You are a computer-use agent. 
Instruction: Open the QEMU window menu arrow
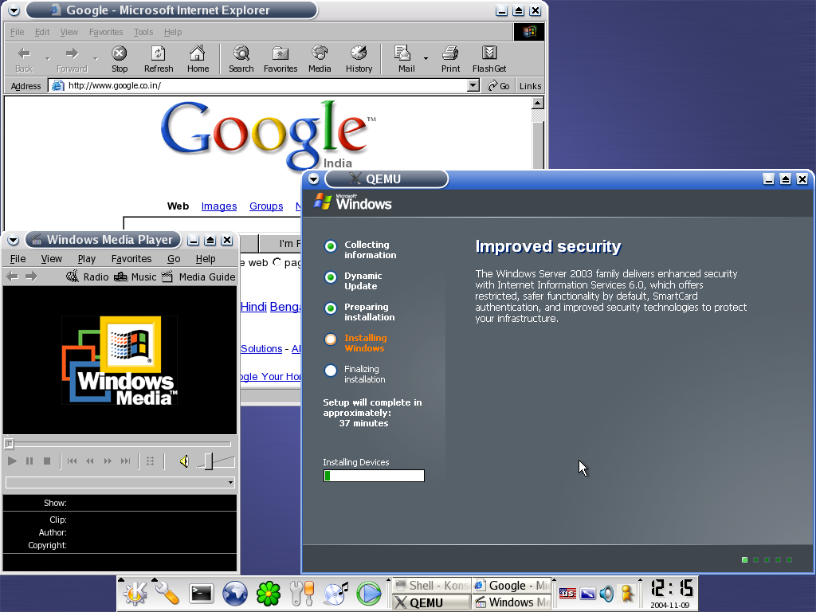pos(313,179)
